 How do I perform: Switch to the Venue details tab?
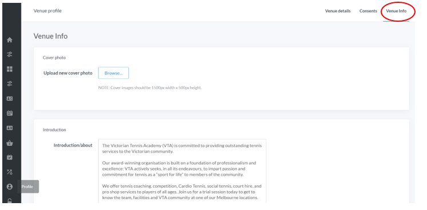coord(338,11)
